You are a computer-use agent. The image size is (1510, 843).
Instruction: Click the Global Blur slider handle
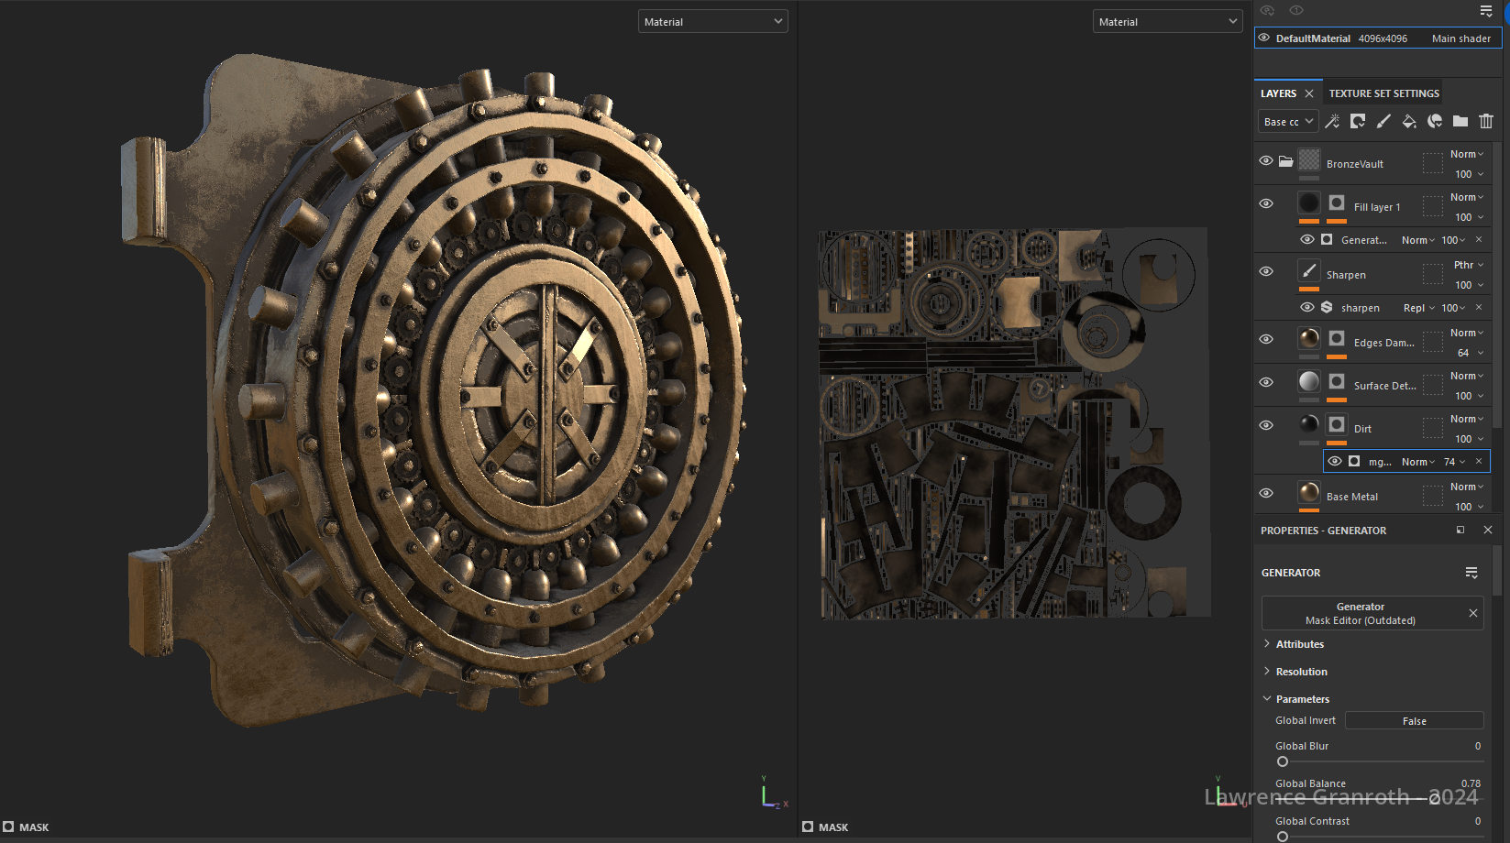(x=1283, y=761)
